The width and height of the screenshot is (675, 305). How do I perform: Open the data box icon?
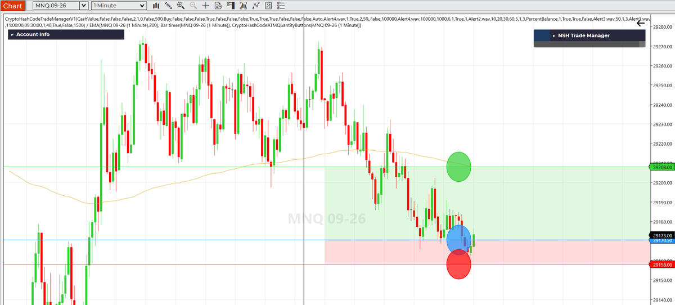click(x=218, y=6)
